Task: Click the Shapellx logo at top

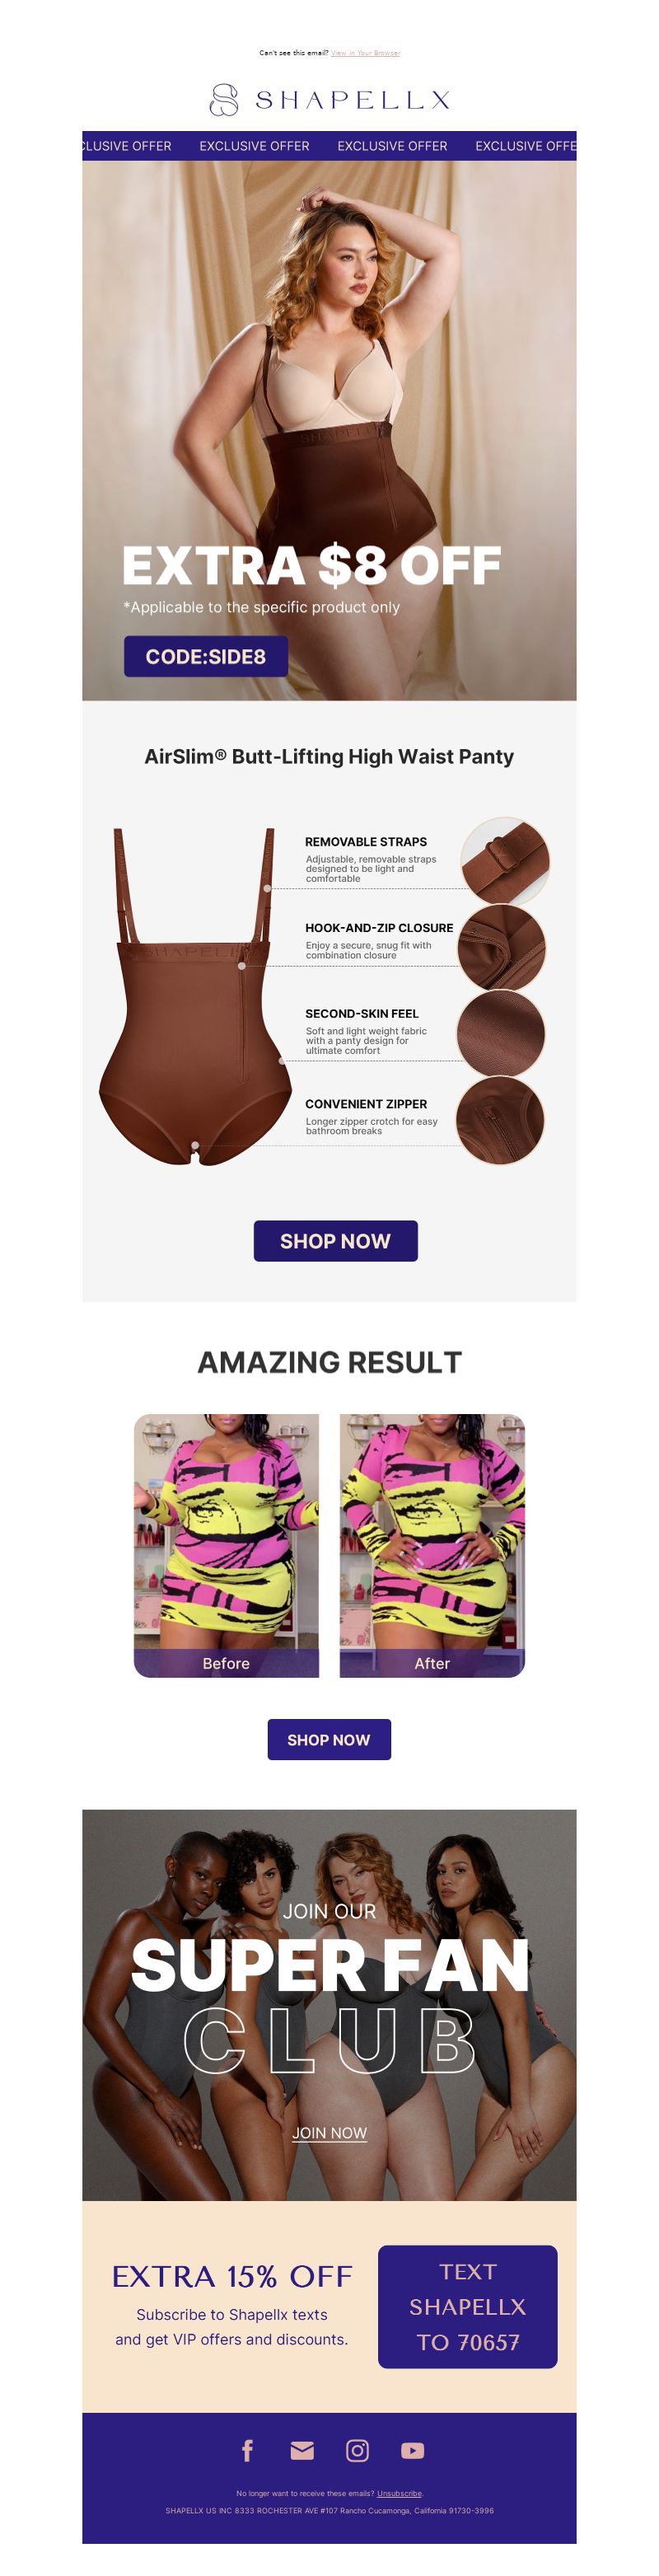Action: 329,99
